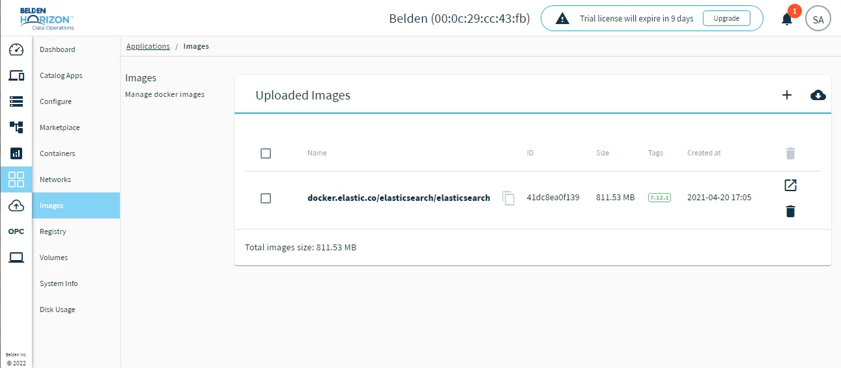Screen dimensions: 841x368
Task: Click the Belden Horizon logo
Action: pyautogui.click(x=47, y=18)
